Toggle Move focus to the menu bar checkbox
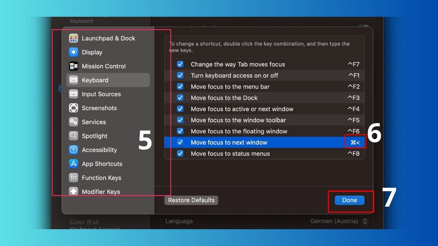Image resolution: width=438 pixels, height=246 pixels. pos(180,87)
